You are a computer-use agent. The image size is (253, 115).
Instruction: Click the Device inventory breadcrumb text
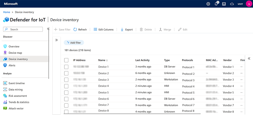(x=24, y=12)
